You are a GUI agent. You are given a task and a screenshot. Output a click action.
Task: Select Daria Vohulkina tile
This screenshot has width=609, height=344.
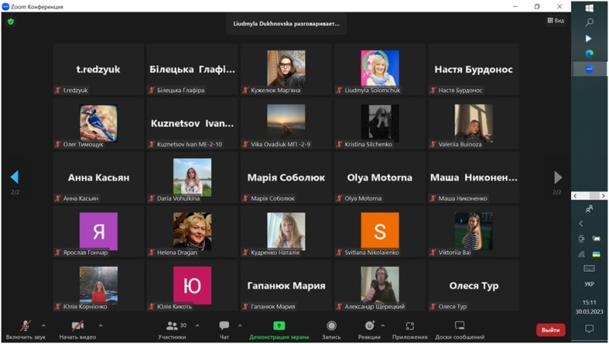[x=193, y=177]
